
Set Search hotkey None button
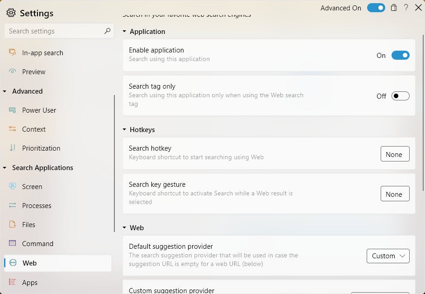coord(395,154)
